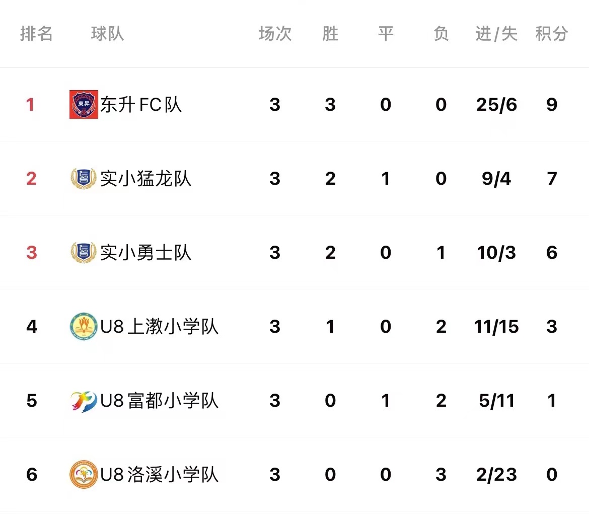
Task: Select rank number 1 in red
Action: pos(30,105)
